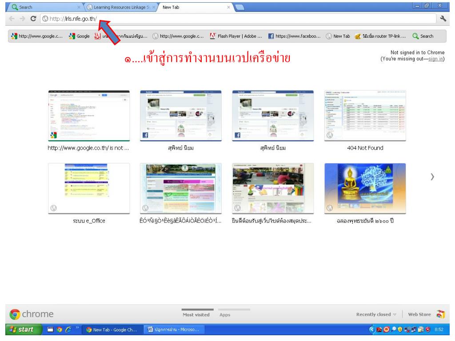
Task: Minimize the Chrome window
Action: point(417,6)
